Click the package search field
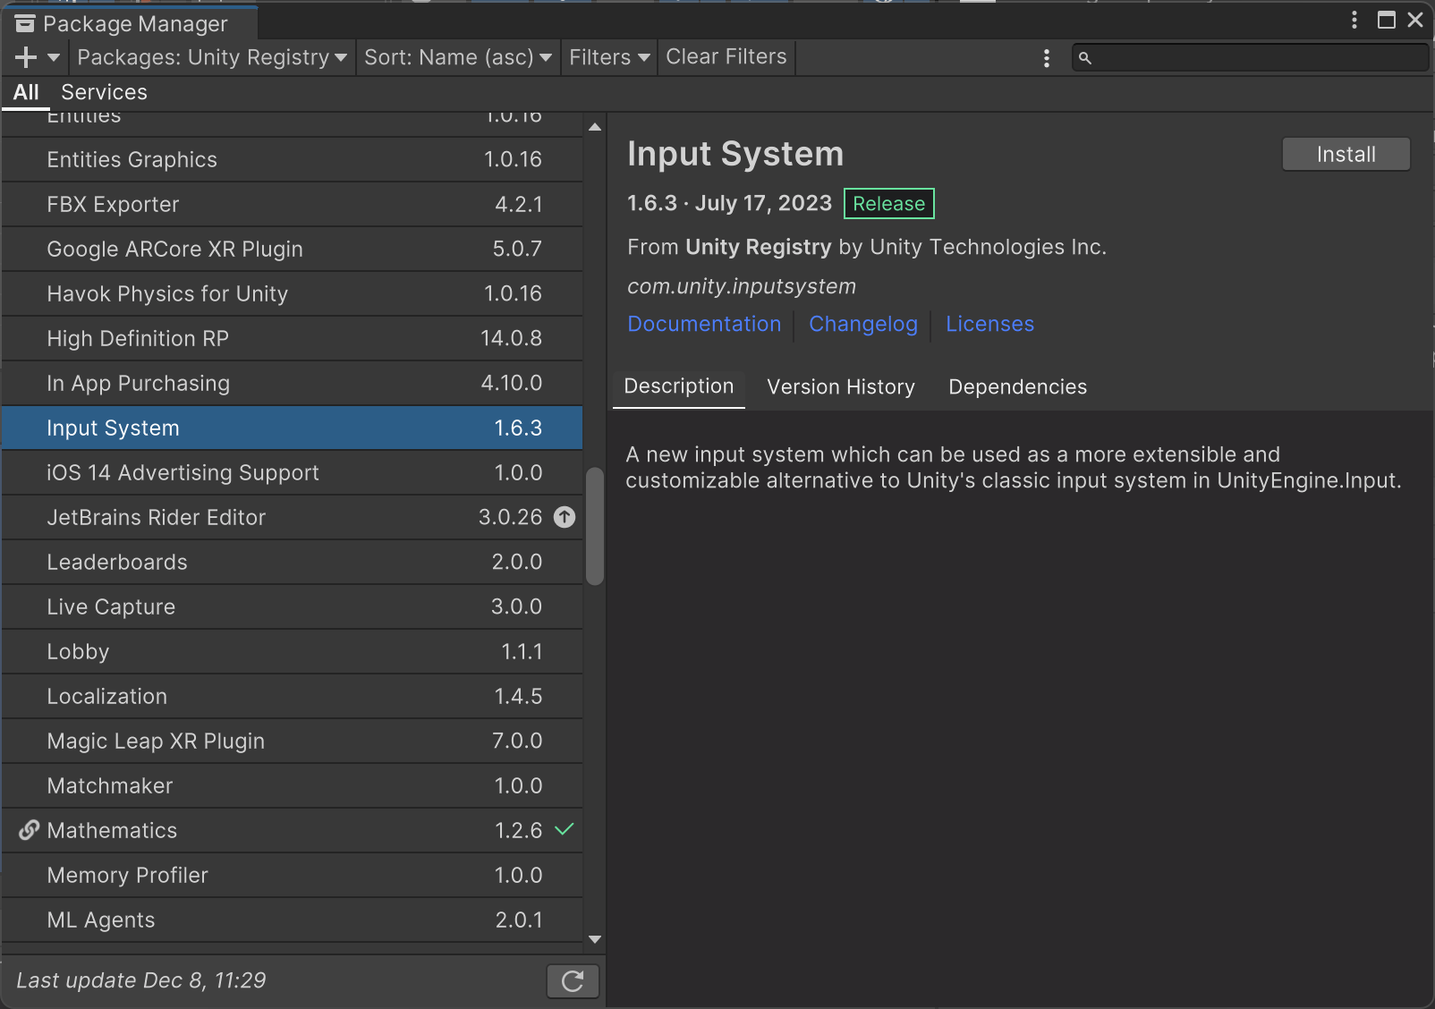 point(1250,58)
